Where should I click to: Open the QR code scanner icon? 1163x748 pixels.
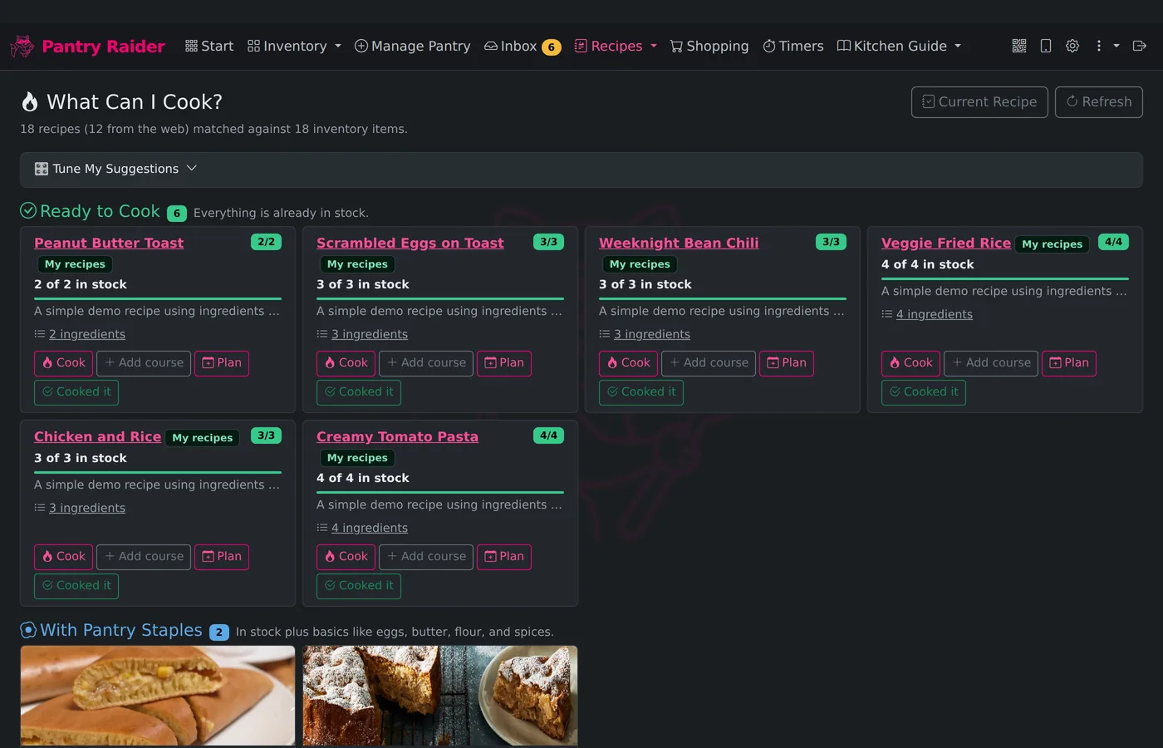pos(1019,46)
